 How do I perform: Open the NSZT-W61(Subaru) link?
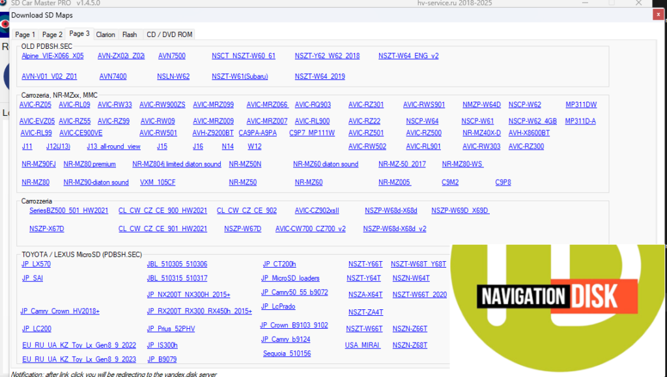tap(240, 76)
